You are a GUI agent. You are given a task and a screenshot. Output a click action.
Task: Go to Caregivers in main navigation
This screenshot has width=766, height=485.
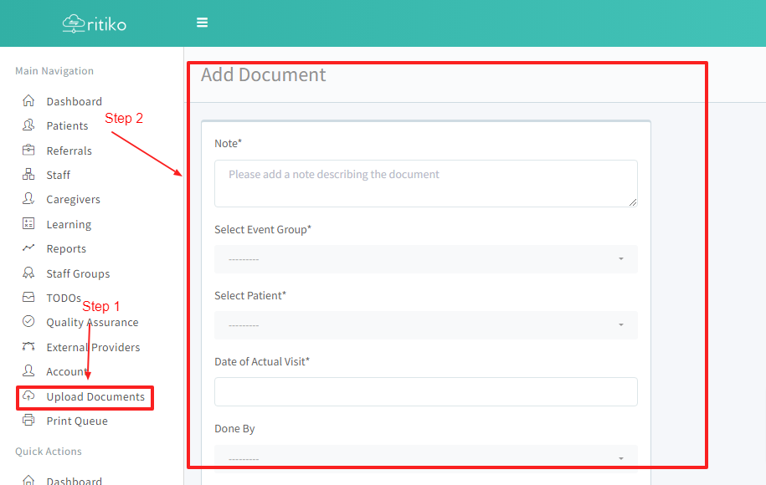73,199
